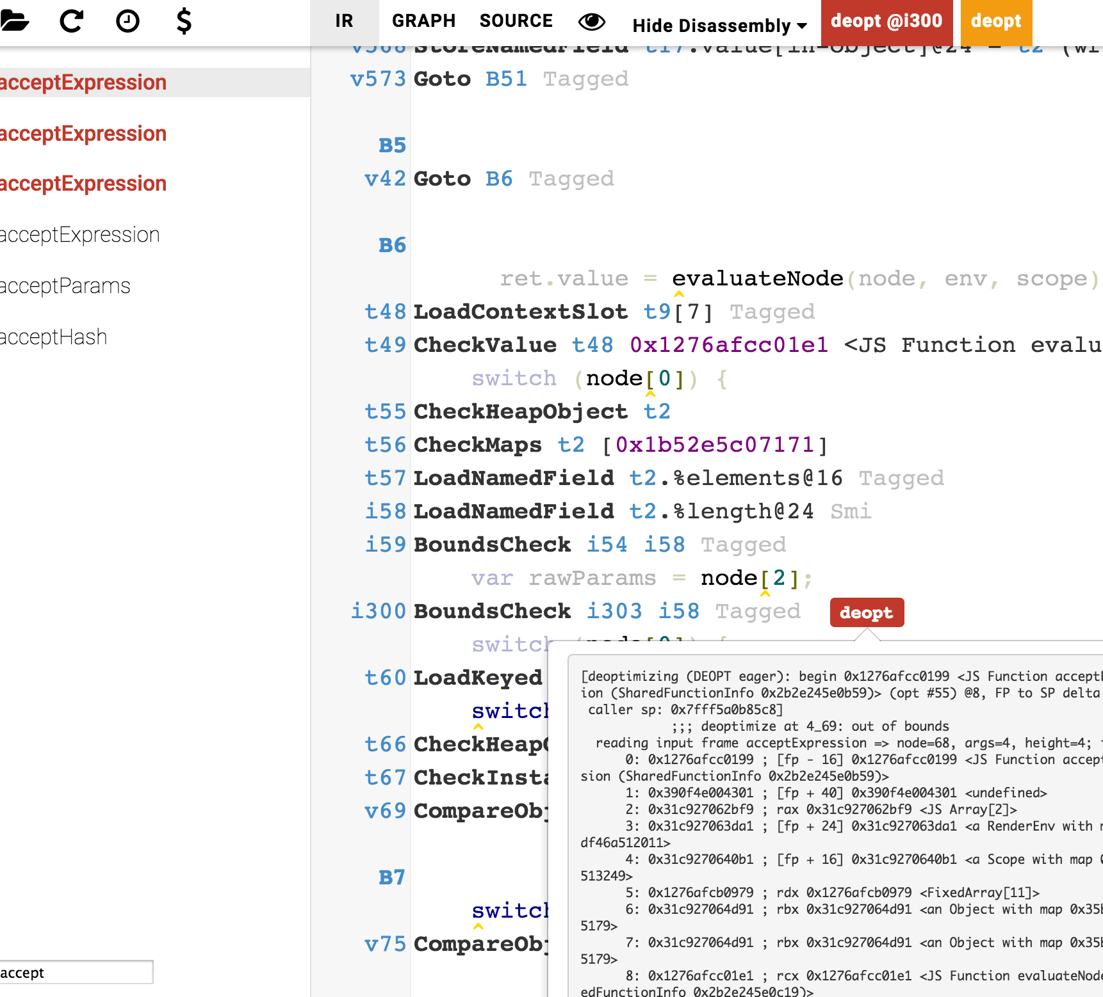This screenshot has height=997, width=1103.
Task: Click instruction id t66
Action: (385, 744)
